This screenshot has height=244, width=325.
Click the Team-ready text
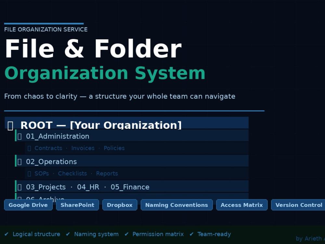[214, 234]
